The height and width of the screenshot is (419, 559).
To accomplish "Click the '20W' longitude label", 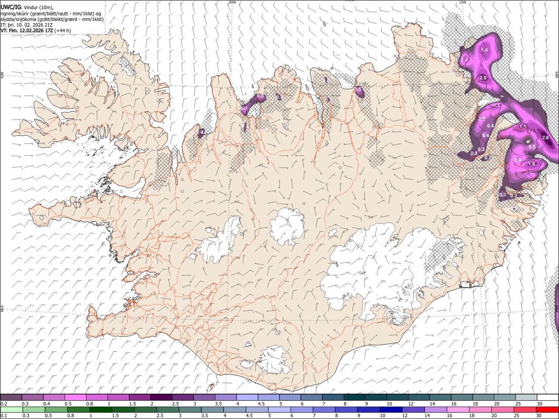I will pyautogui.click(x=232, y=2).
